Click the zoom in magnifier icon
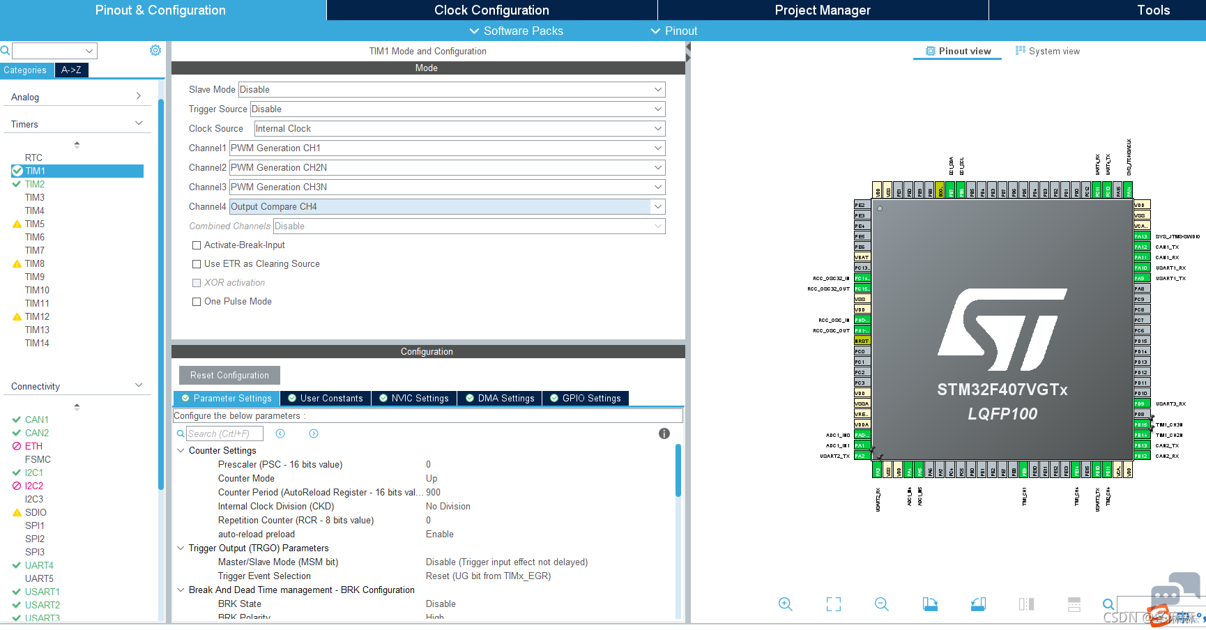Viewport: 1206px width, 630px height. (786, 604)
